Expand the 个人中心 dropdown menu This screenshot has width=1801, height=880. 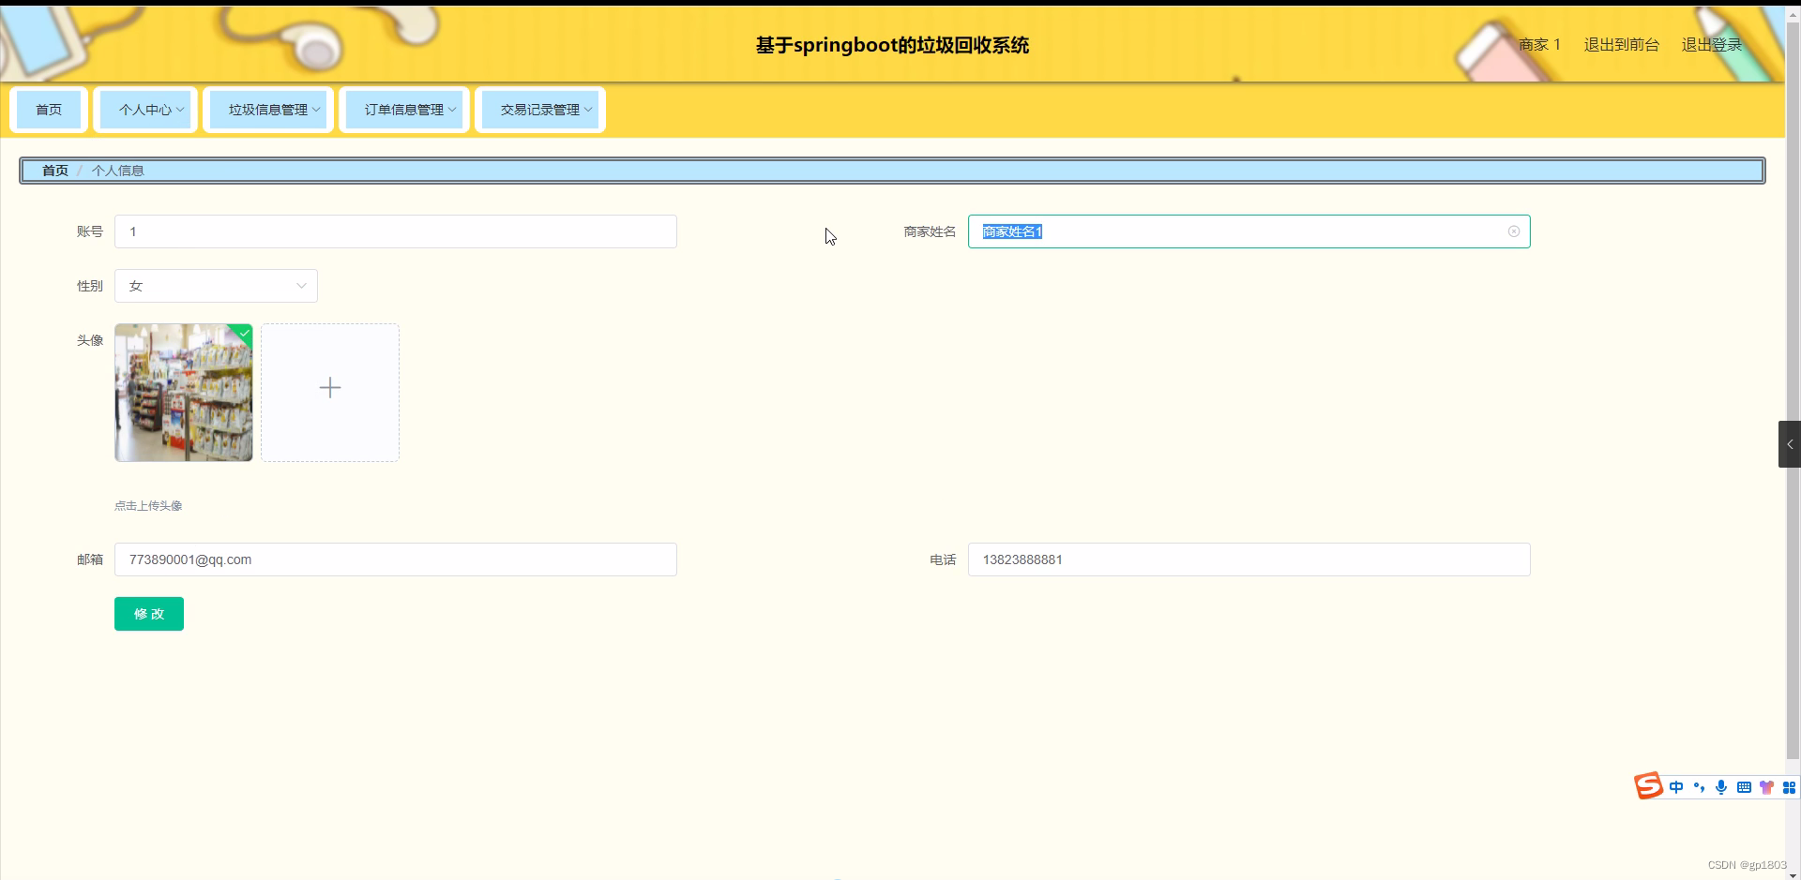click(x=145, y=109)
